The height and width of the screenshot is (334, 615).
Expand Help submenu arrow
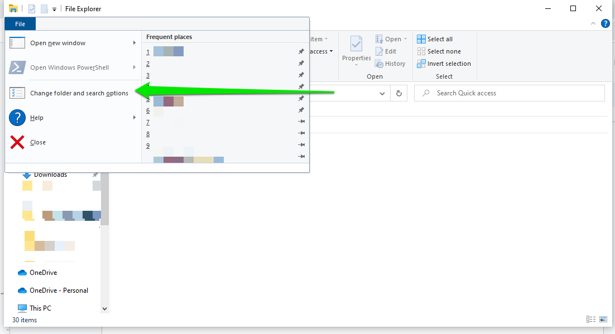pos(134,118)
